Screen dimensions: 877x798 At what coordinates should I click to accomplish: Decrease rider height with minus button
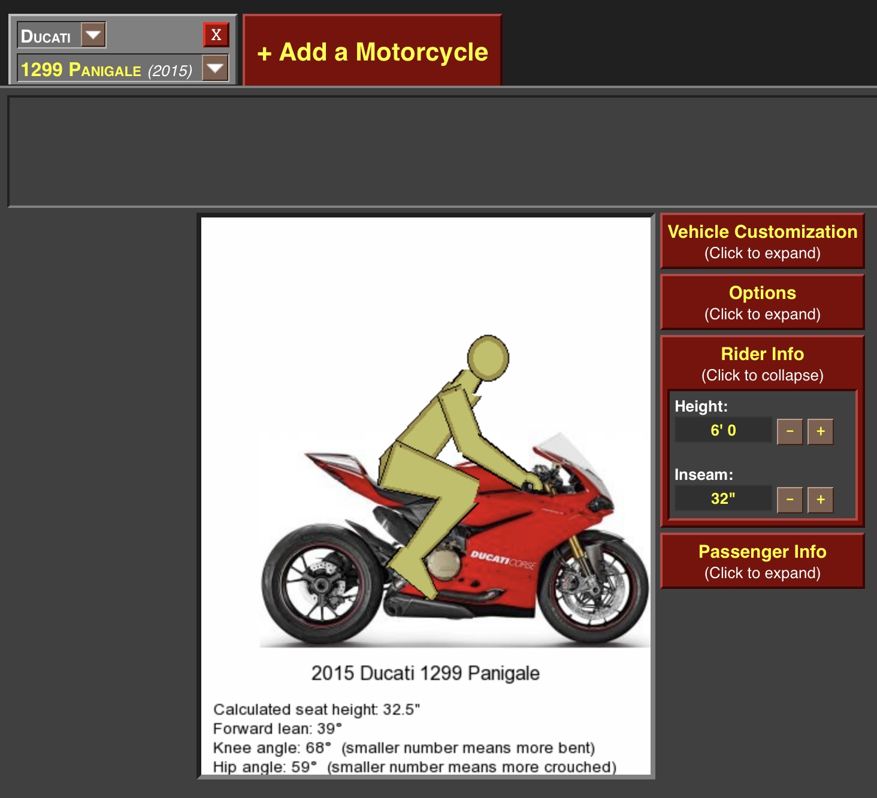point(790,431)
